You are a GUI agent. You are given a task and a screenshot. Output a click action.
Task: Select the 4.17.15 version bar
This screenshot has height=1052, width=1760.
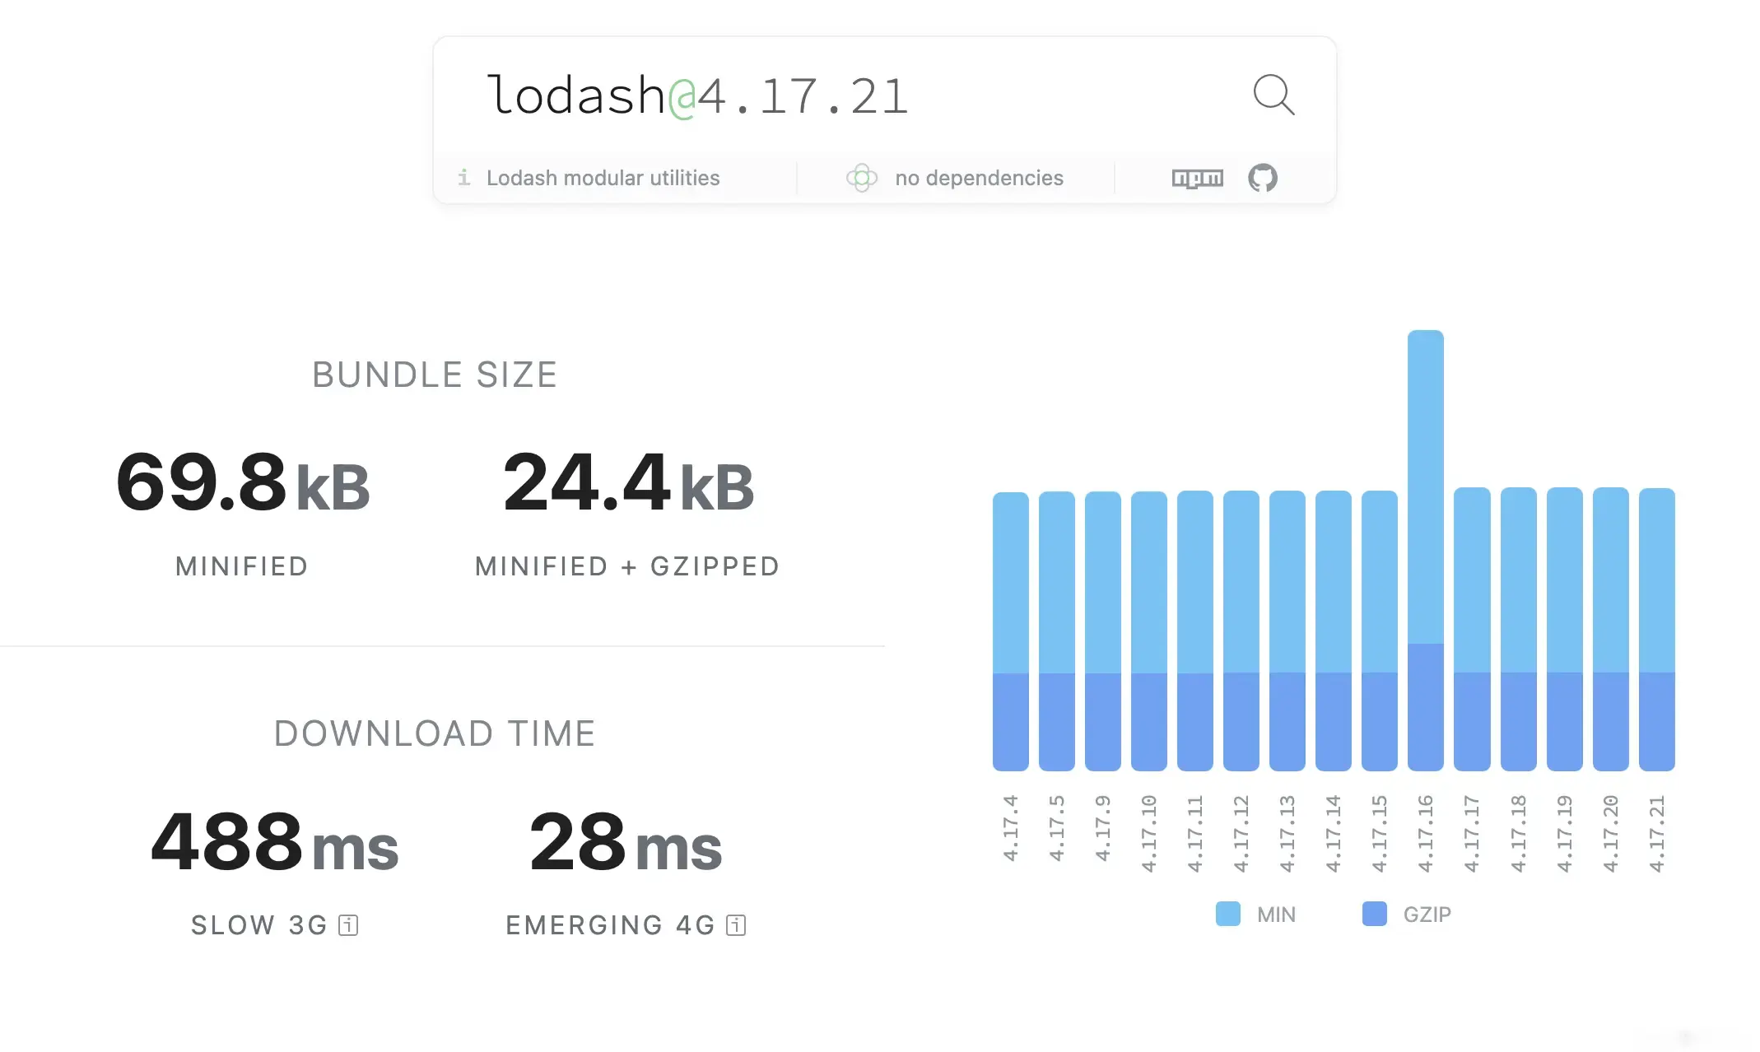click(x=1379, y=631)
